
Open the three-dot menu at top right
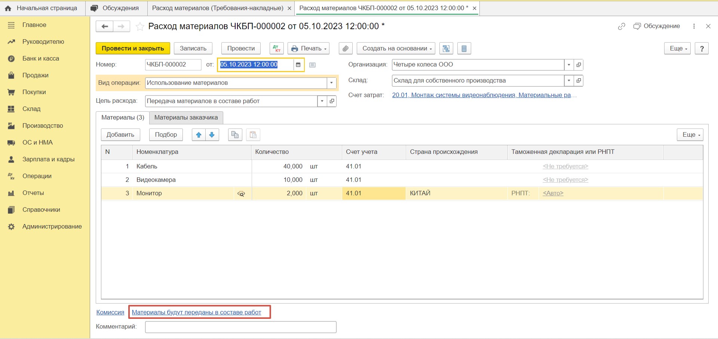pos(694,26)
